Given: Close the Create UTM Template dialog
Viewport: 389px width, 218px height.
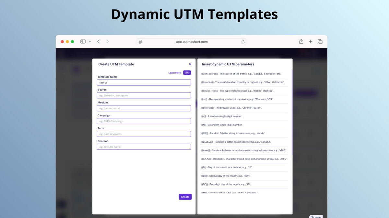Looking at the screenshot, I should pyautogui.click(x=190, y=64).
